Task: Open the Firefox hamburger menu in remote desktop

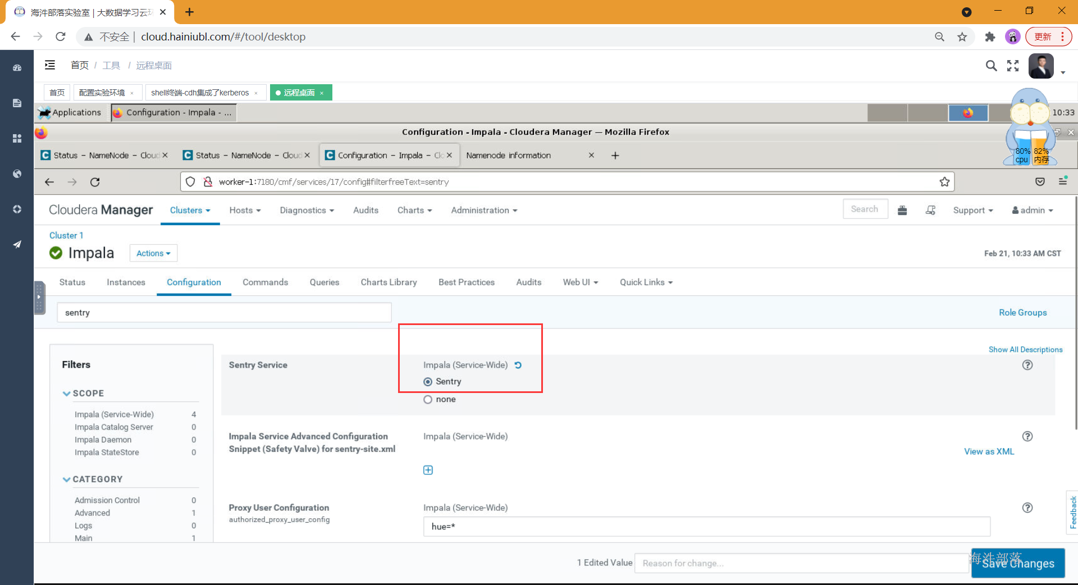Action: (x=1063, y=181)
